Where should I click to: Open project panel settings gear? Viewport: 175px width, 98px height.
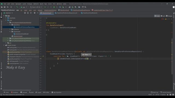point(35,13)
